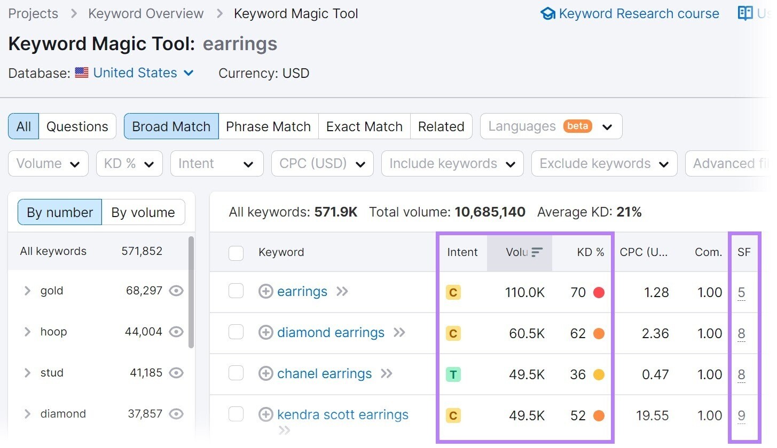Image resolution: width=777 pixels, height=448 pixels.
Task: Click the transactional intent badge for chanel earrings
Action: [453, 374]
